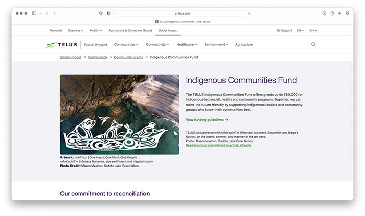This screenshot has height=216, width=365.
Task: Open a new tab with plus icon
Action: click(x=339, y=14)
